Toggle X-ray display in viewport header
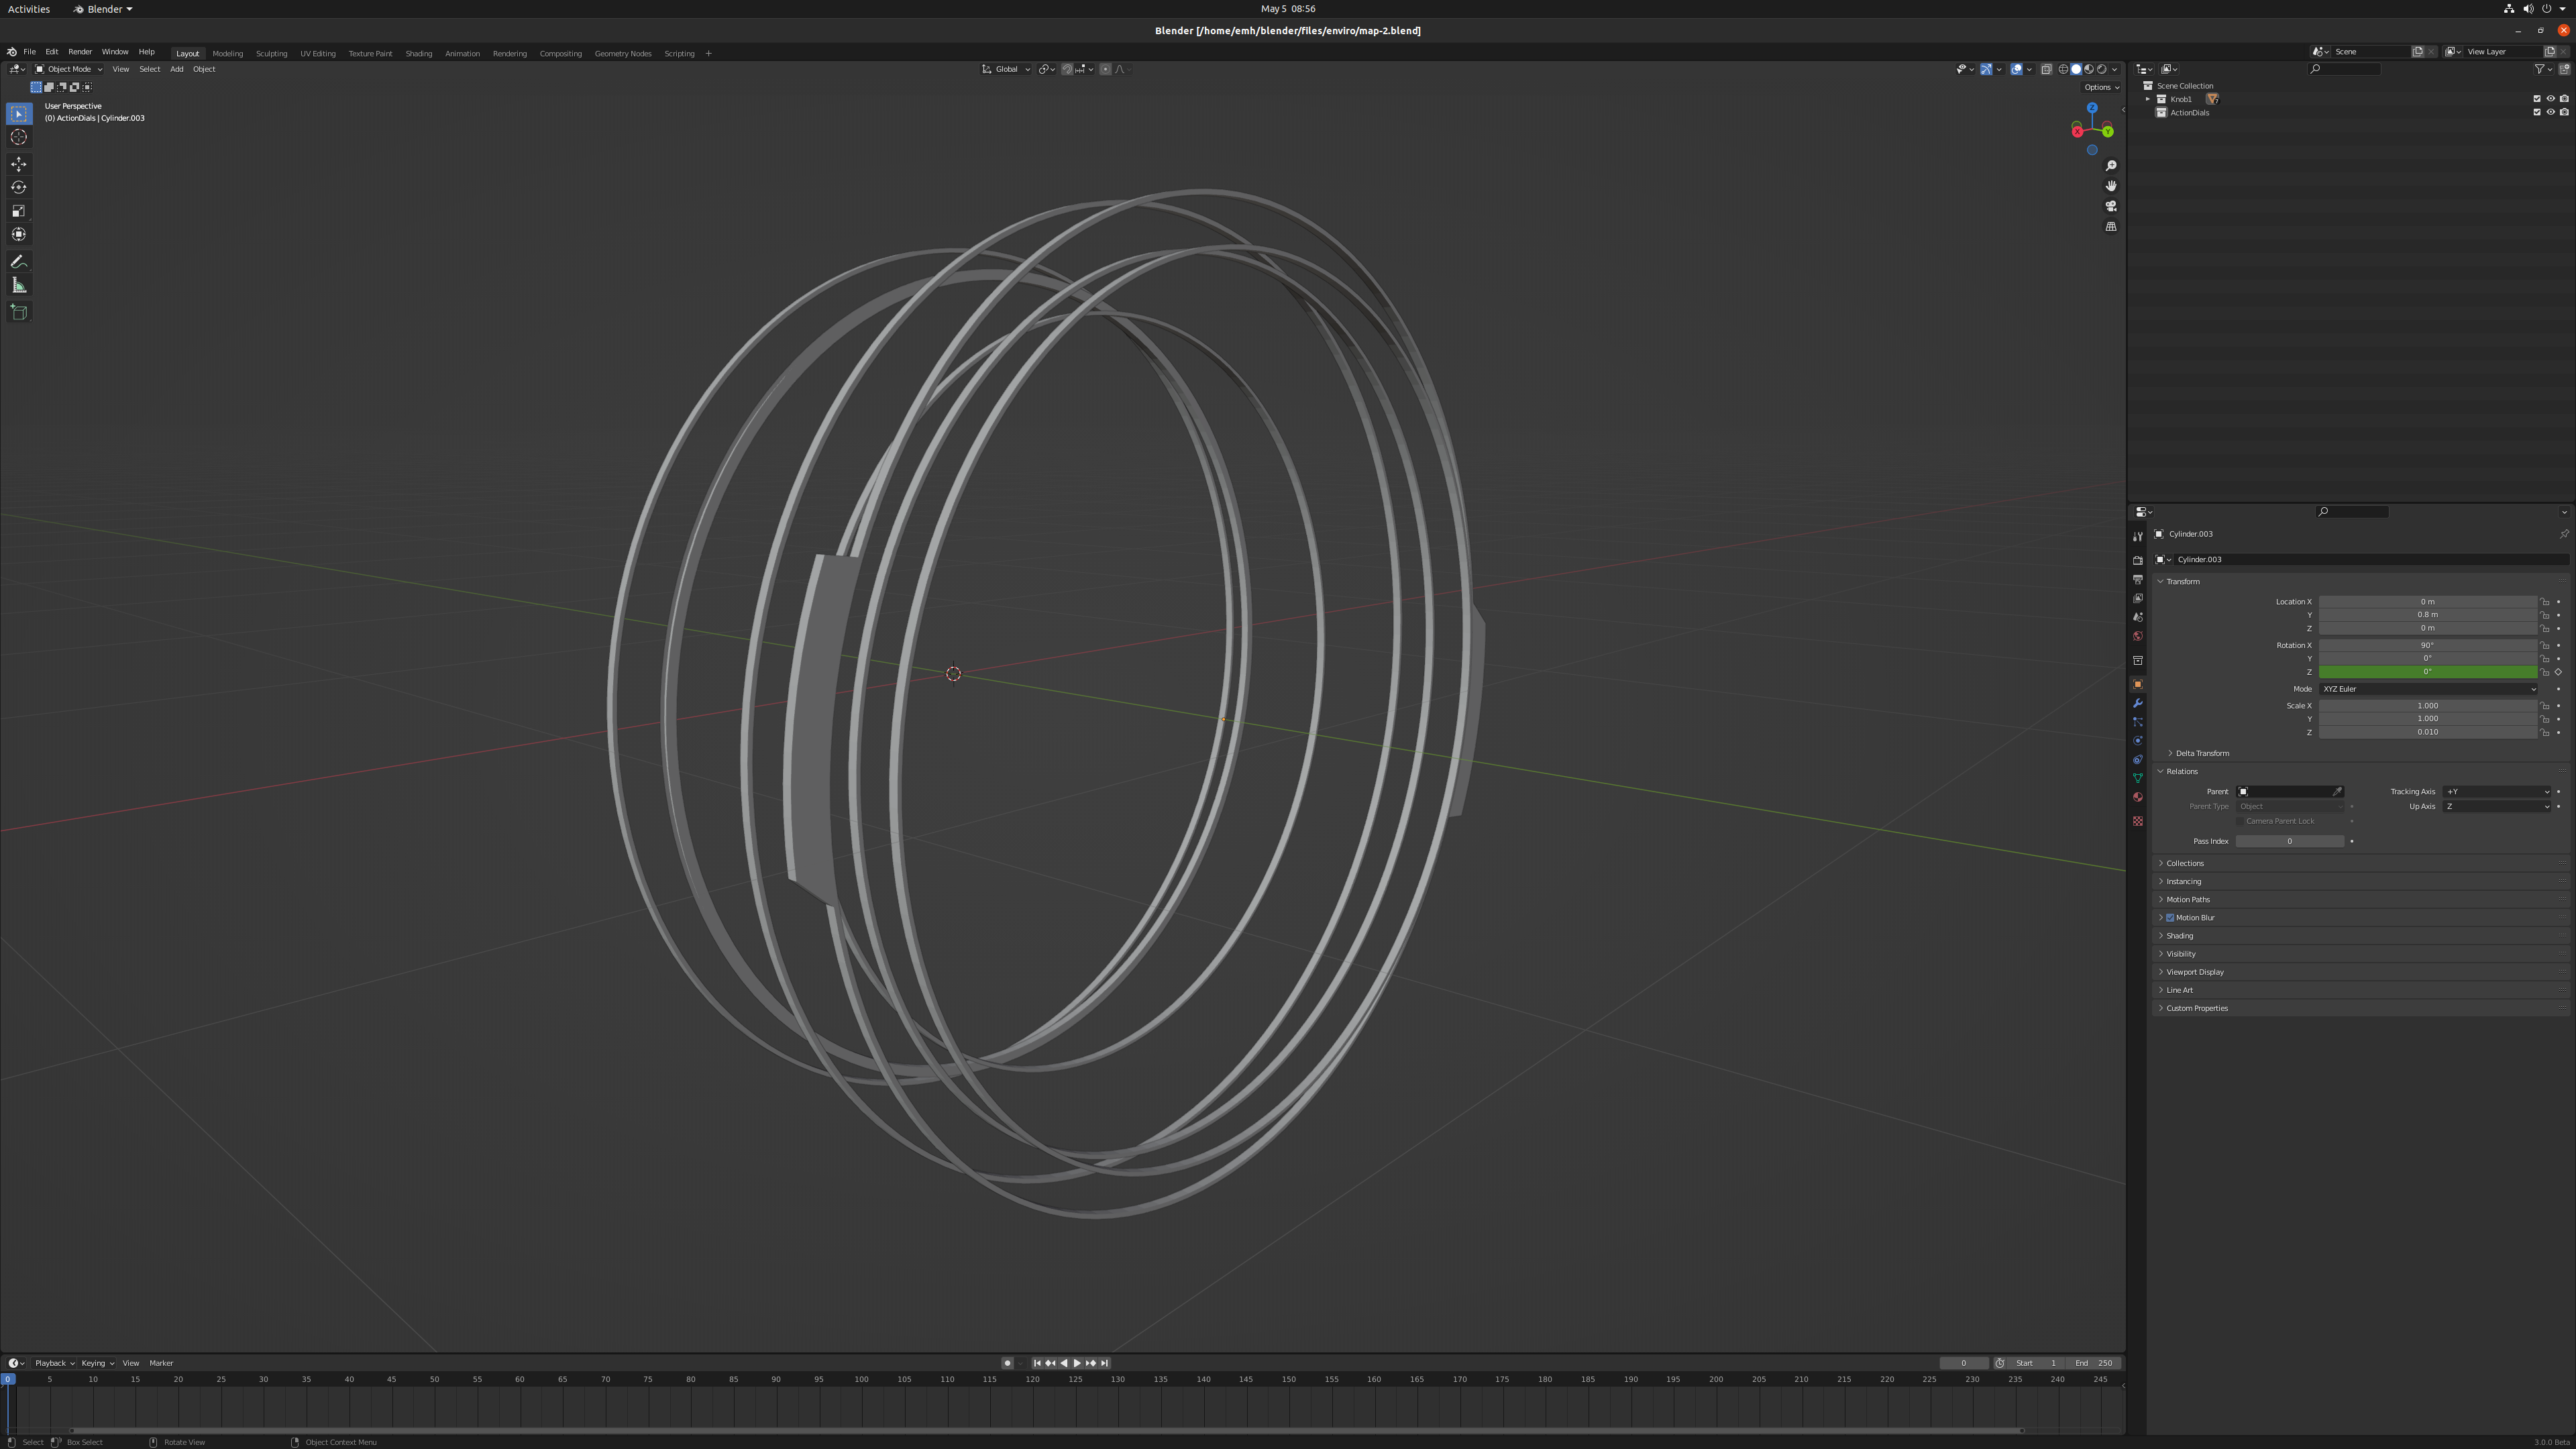Screen dimensions: 2576x1449 tap(2046, 69)
